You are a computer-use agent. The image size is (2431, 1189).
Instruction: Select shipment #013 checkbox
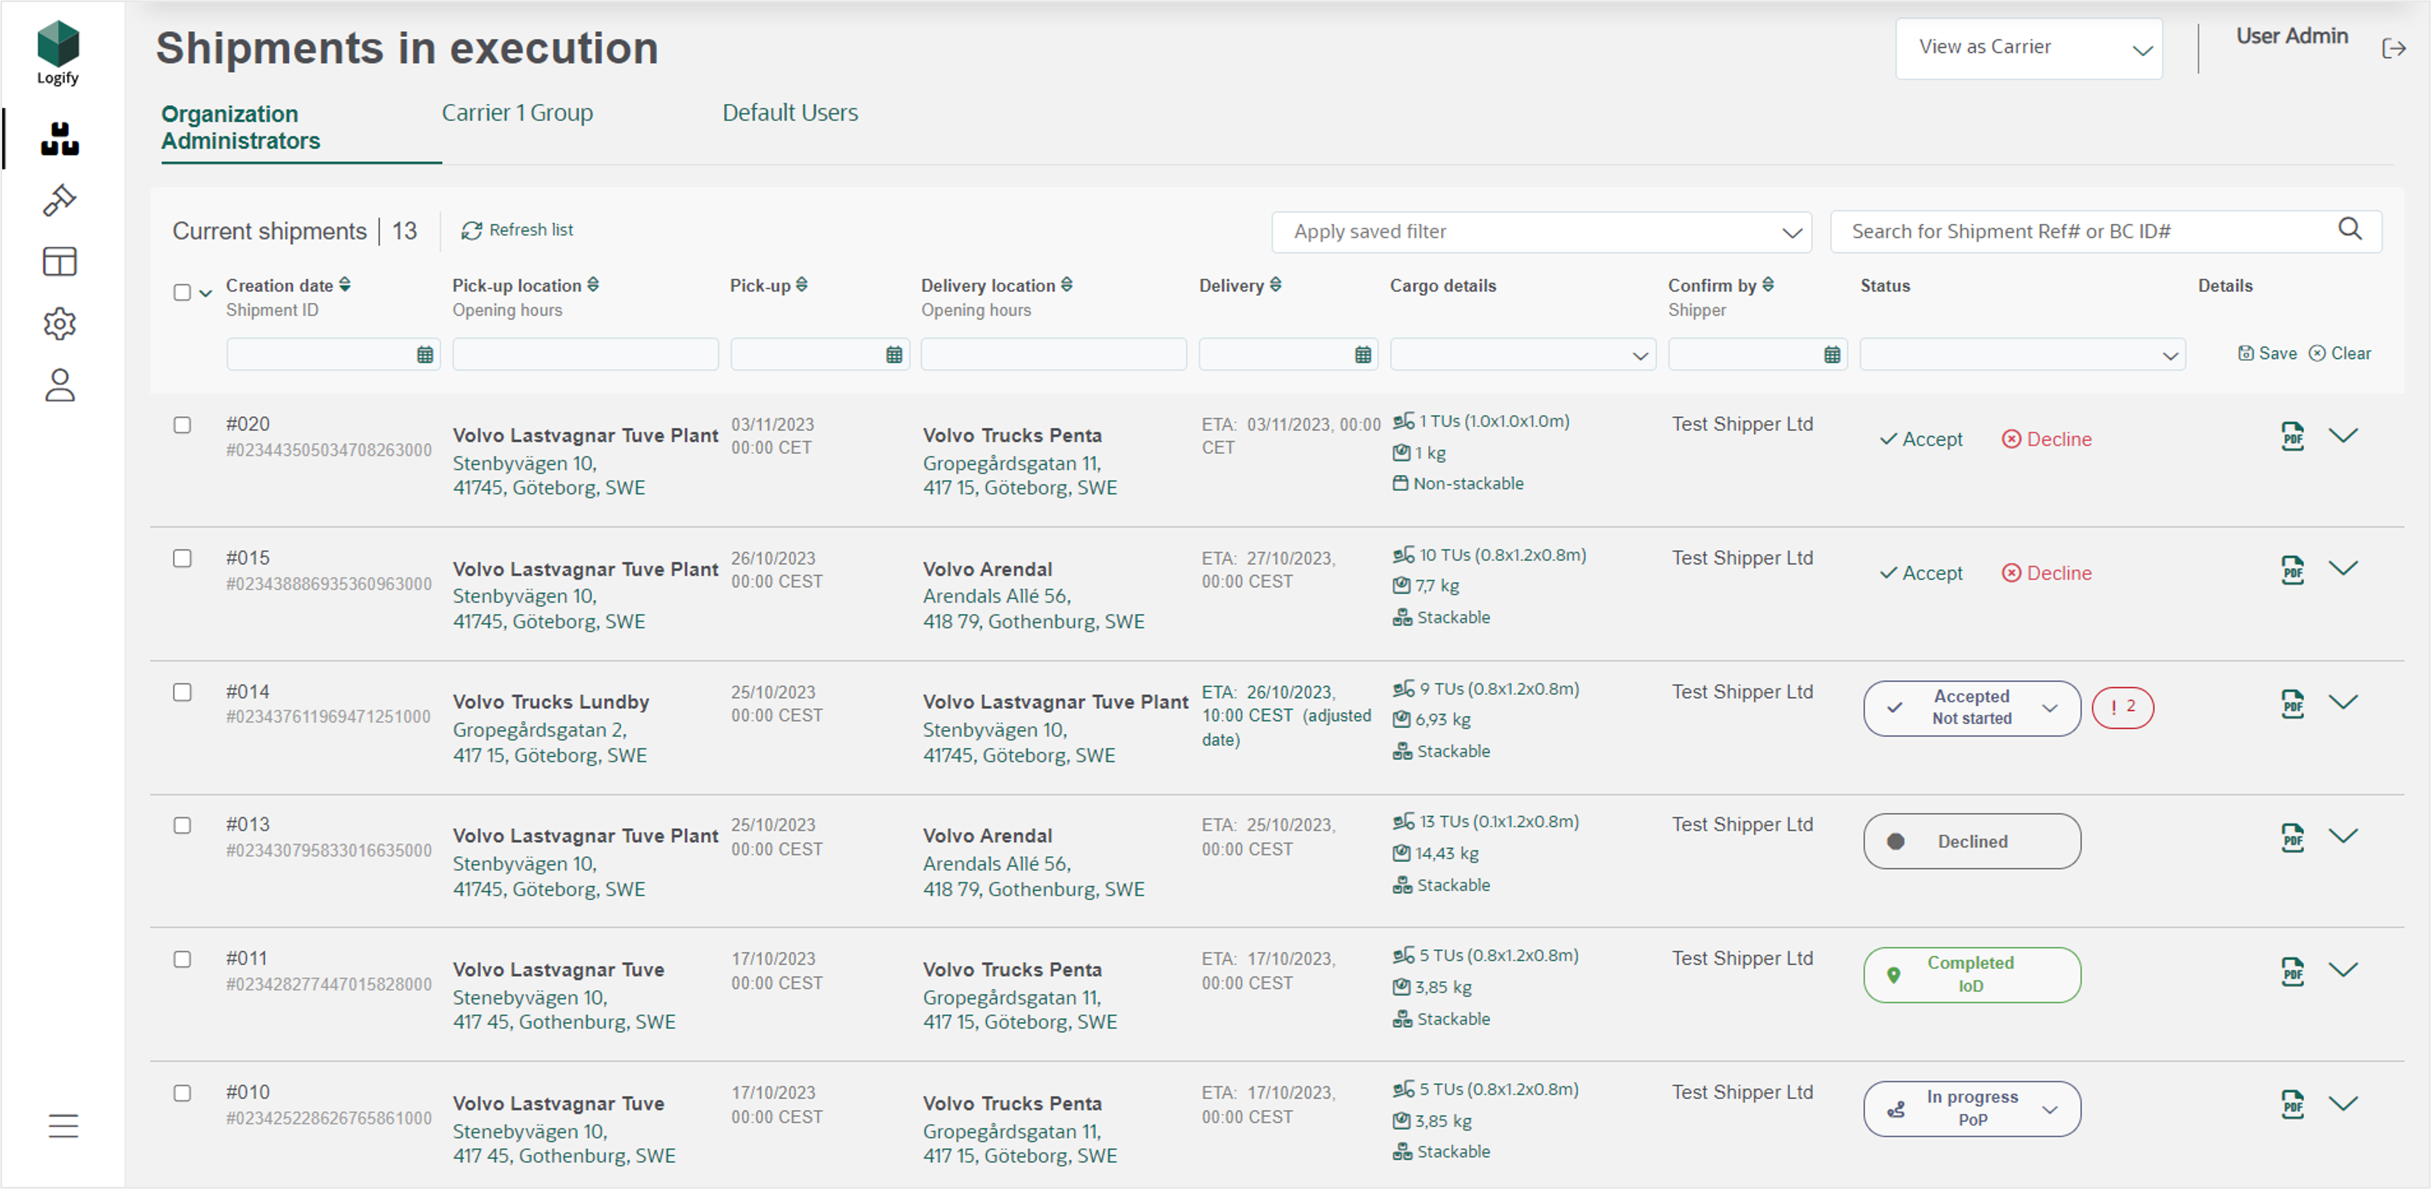(182, 825)
